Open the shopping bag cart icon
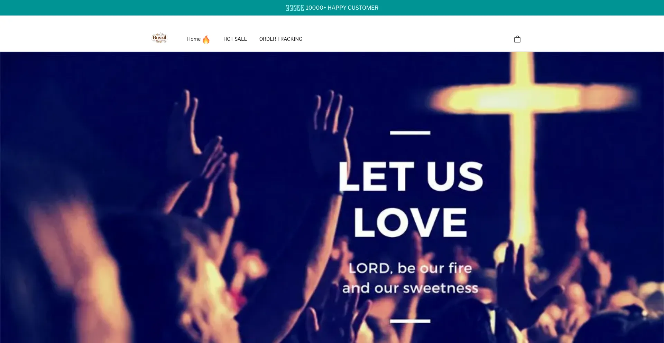Image resolution: width=664 pixels, height=343 pixels. pos(517,39)
